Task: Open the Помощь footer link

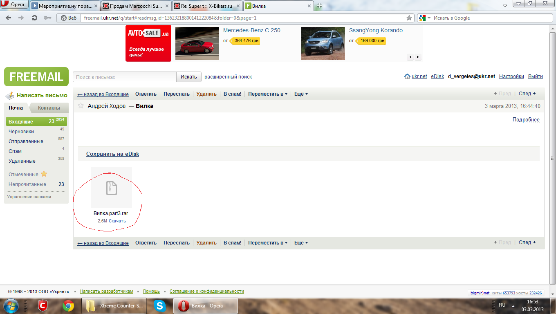Action: pyautogui.click(x=151, y=292)
